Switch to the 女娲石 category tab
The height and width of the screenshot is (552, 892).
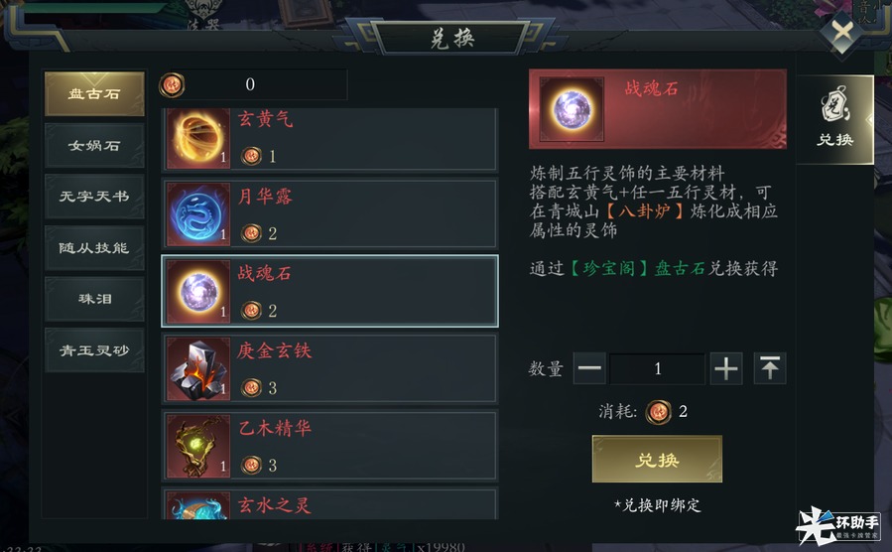coord(94,146)
